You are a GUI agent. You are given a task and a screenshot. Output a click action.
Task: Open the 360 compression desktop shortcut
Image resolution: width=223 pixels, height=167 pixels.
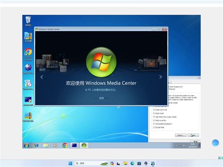28,37
